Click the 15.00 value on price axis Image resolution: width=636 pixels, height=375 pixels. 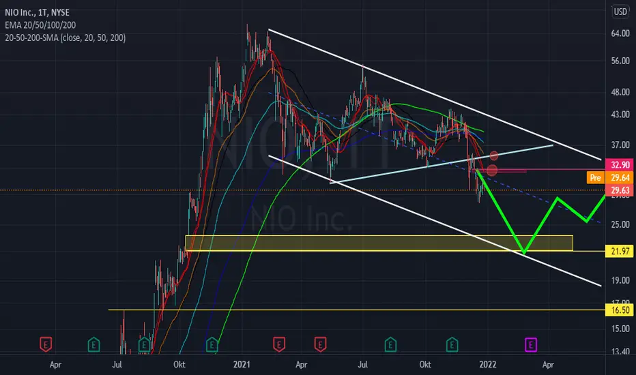620,329
